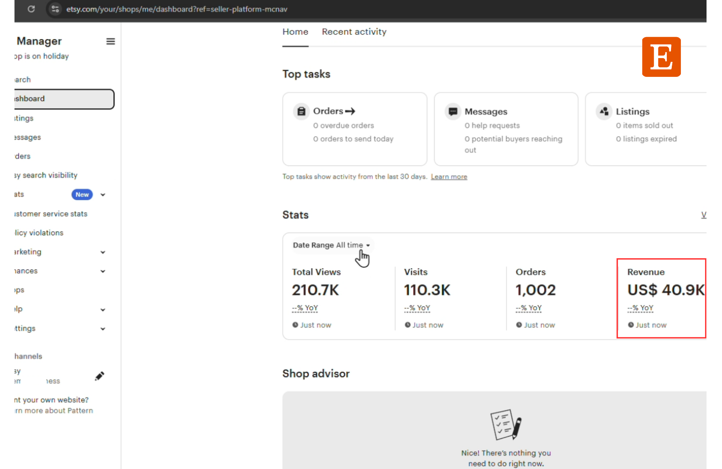This screenshot has width=722, height=469.
Task: Open Orders in the sidebar menu
Action: coord(22,156)
